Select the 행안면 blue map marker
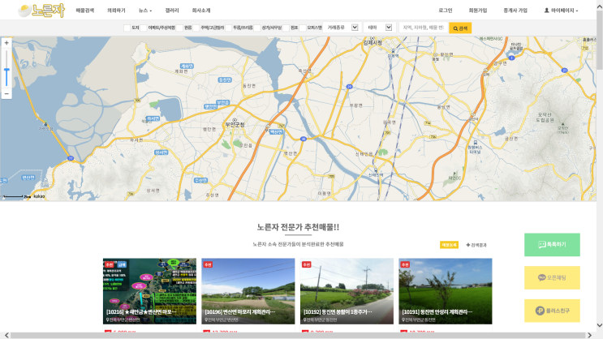 click(x=210, y=106)
